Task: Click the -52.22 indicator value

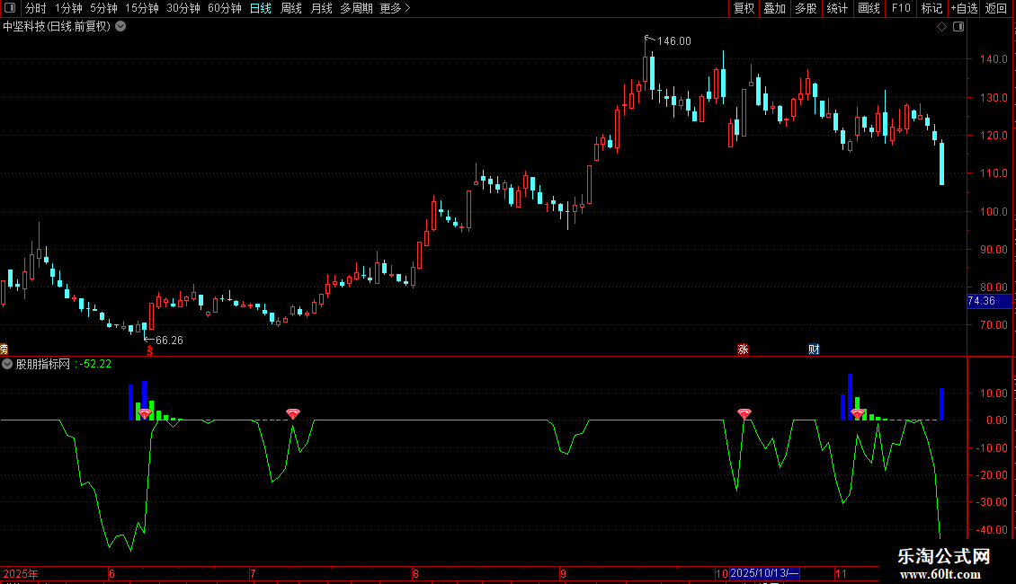Action: click(94, 364)
